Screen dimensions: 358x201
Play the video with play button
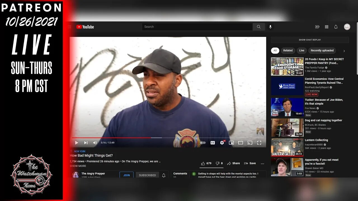pos(76,143)
